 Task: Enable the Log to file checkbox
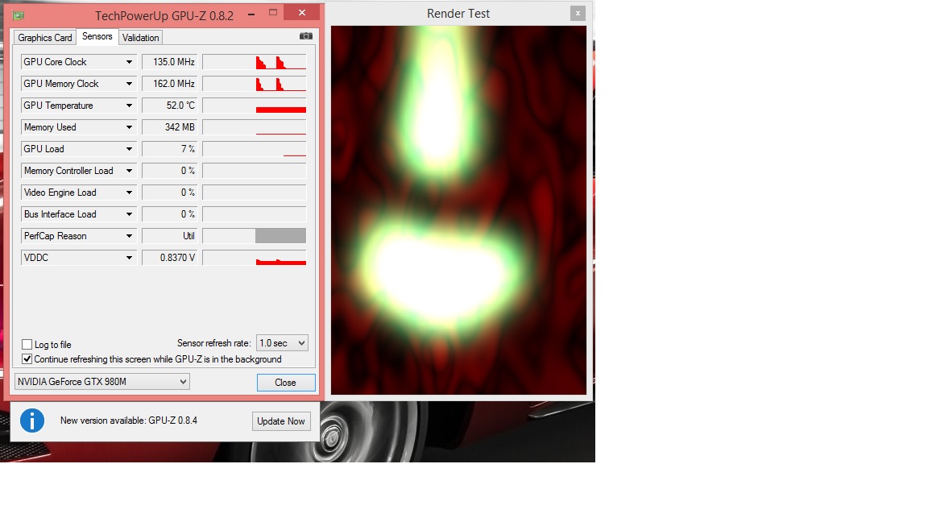pos(27,345)
